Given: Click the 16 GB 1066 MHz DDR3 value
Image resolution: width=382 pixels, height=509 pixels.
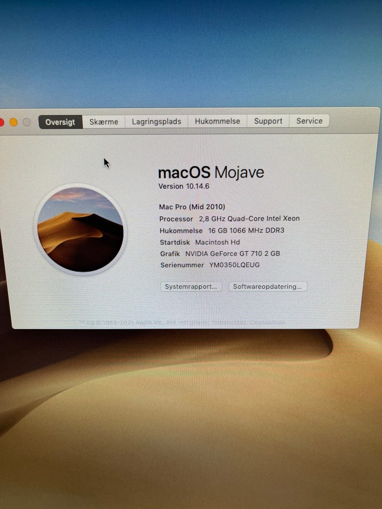Looking at the screenshot, I should (246, 230).
